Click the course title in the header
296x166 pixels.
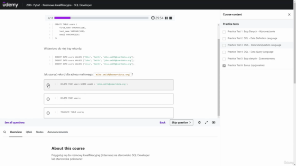click(59, 5)
